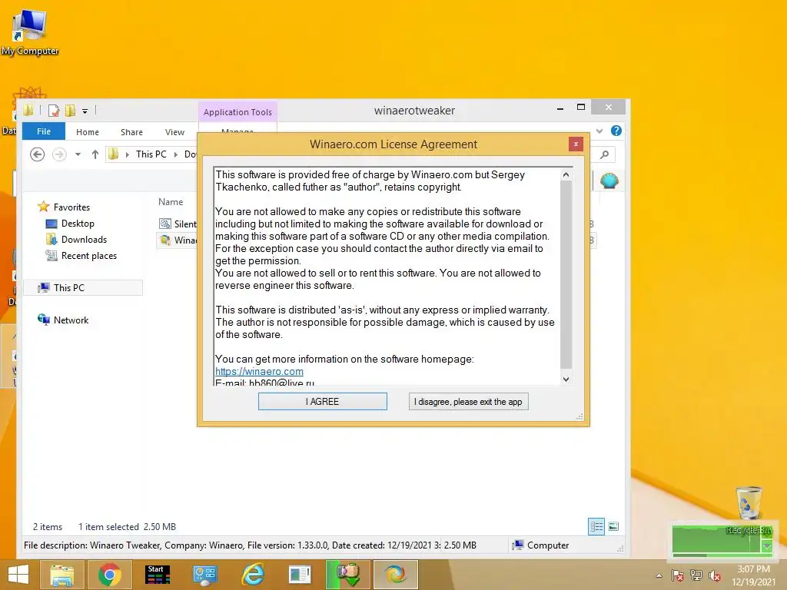Switch to the Share ribbon tab
Screen dimensions: 787x590
tap(131, 132)
